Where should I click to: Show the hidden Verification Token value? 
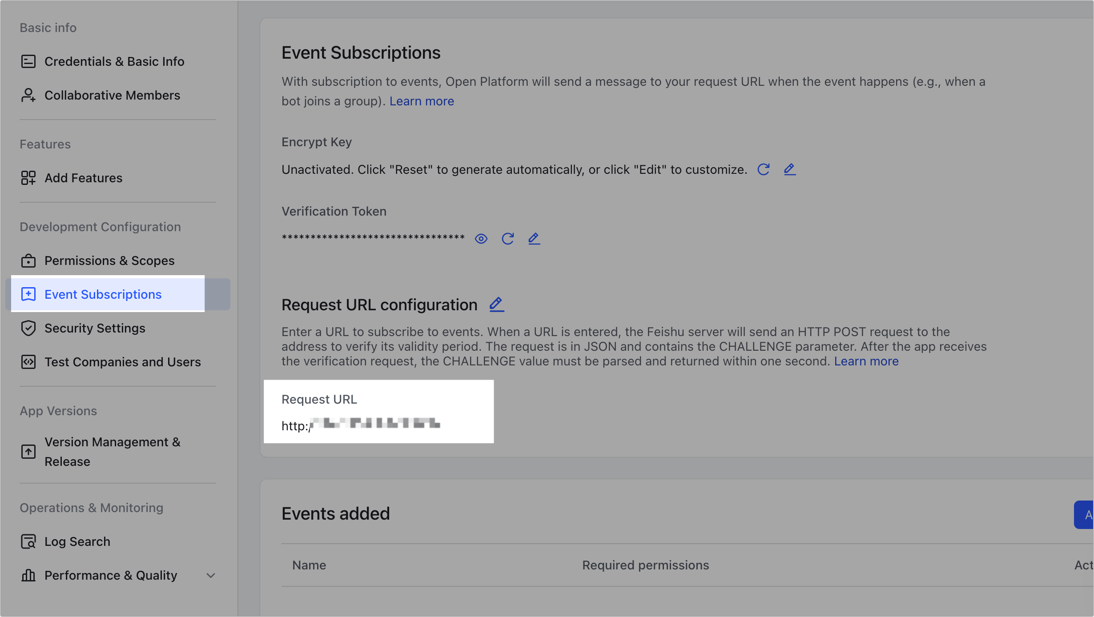482,239
